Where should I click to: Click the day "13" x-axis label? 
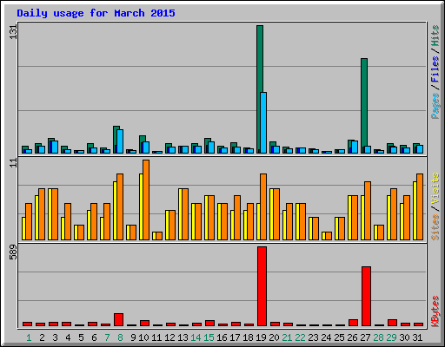pyautogui.click(x=183, y=337)
